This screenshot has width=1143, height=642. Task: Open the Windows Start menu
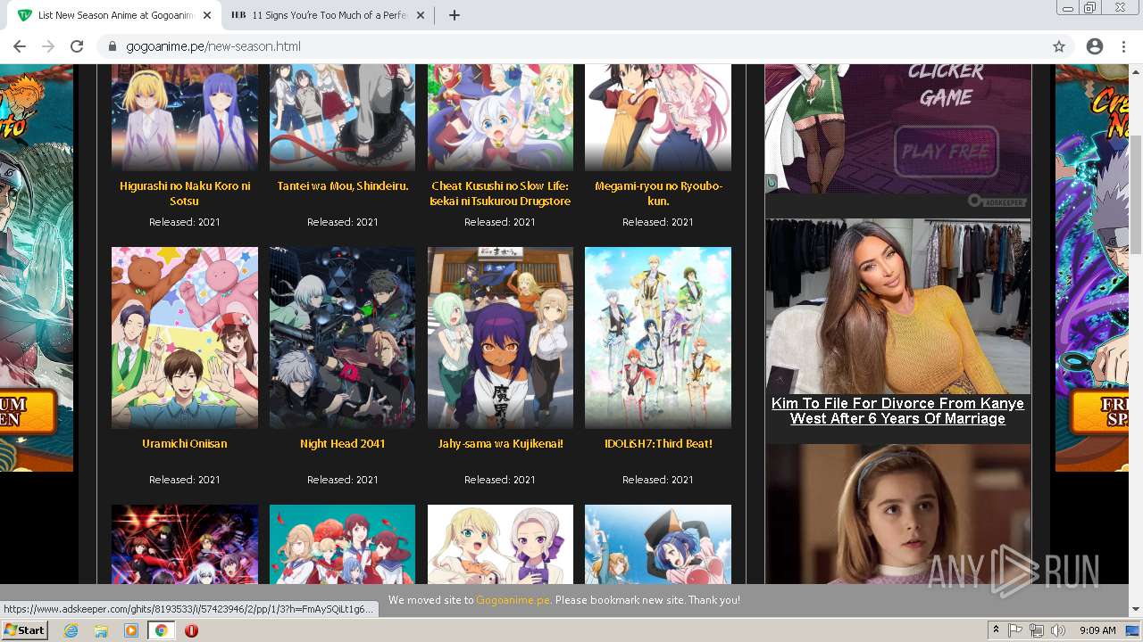[x=25, y=630]
